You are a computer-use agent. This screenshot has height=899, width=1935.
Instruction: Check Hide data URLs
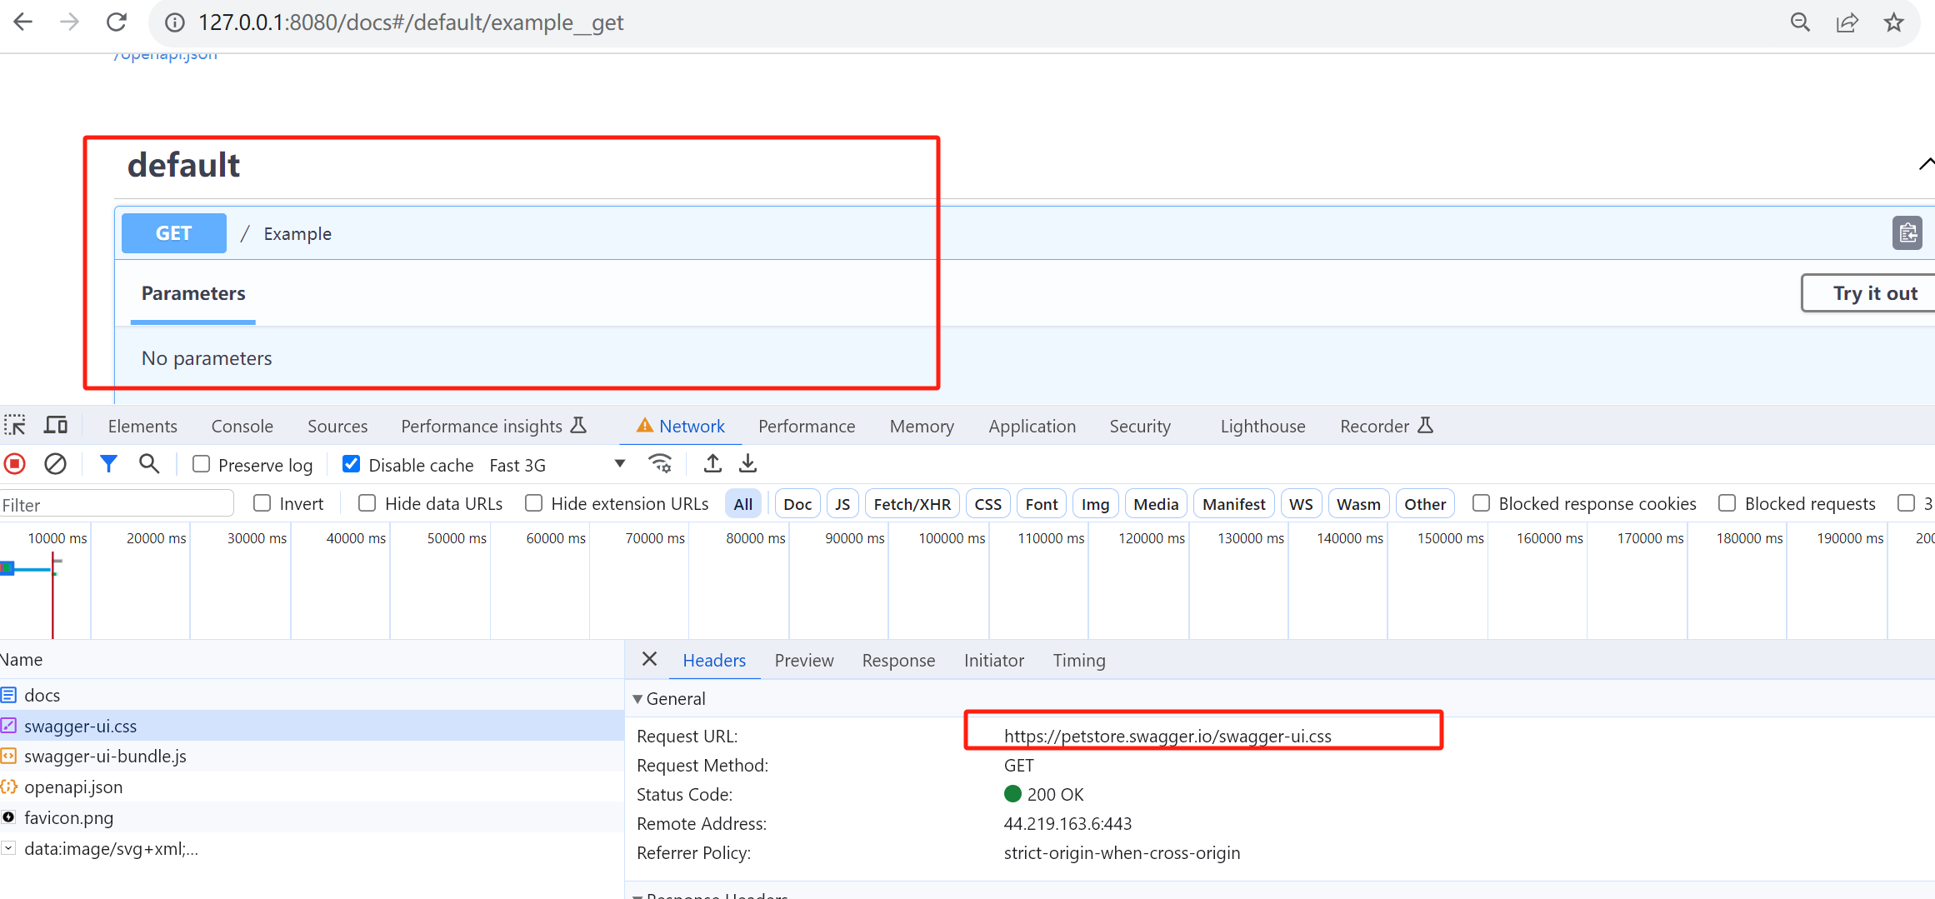(x=367, y=503)
